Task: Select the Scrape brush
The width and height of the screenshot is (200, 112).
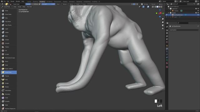Action: click(x=9, y=54)
